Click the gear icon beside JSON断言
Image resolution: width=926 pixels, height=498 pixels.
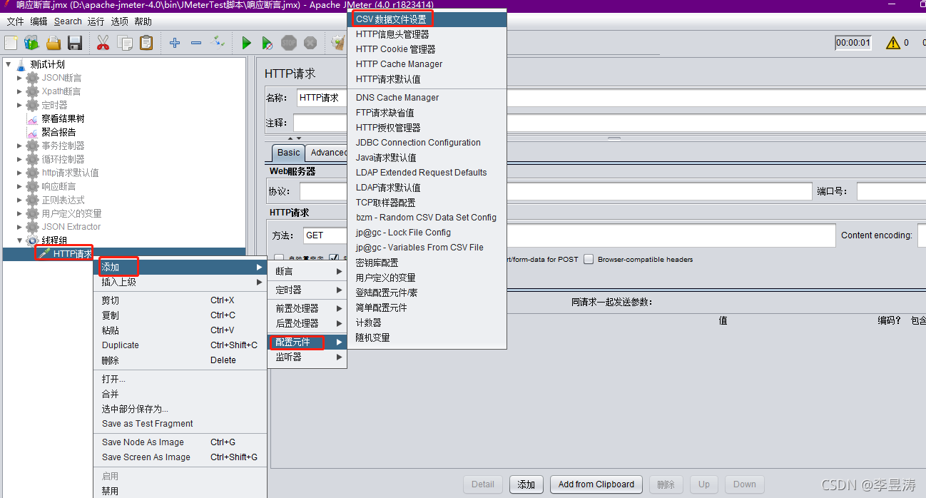click(33, 78)
